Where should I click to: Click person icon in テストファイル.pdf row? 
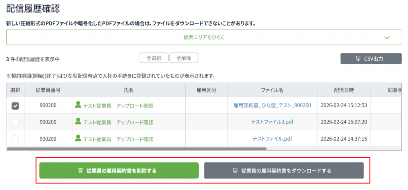click(x=78, y=138)
